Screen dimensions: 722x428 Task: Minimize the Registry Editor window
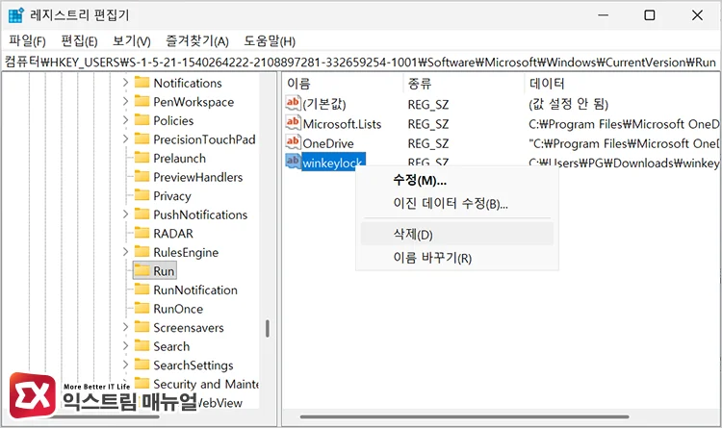[x=603, y=15]
